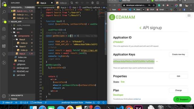The height and width of the screenshot is (109, 194).
Task: Go back via API signup arrow
Action: click(140, 28)
